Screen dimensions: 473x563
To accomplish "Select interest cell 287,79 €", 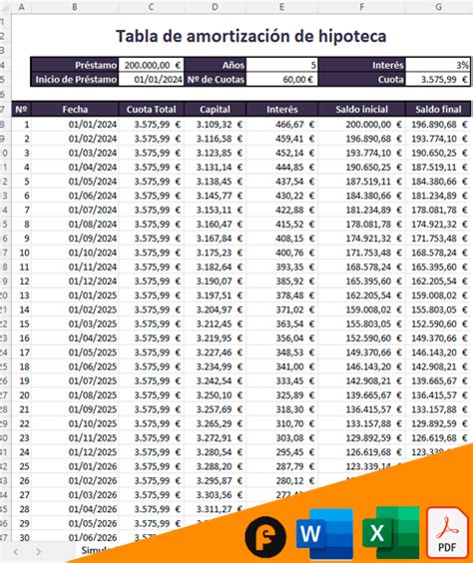I will click(282, 466).
